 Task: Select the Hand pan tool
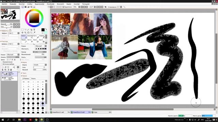(x=31, y=33)
